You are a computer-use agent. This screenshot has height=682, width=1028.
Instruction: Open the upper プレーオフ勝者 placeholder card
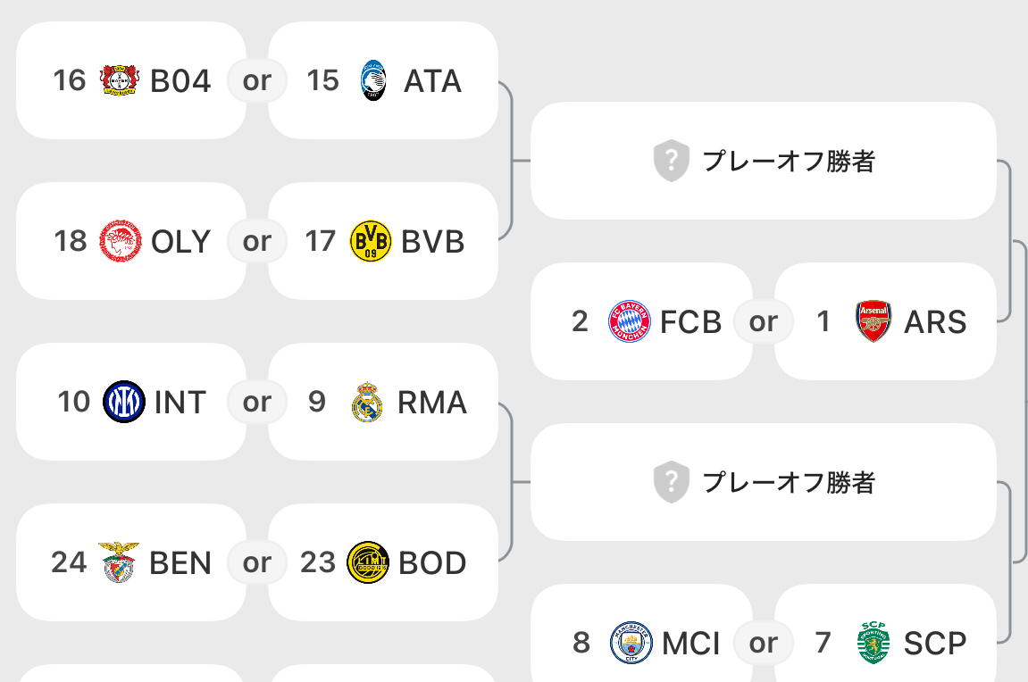[763, 161]
